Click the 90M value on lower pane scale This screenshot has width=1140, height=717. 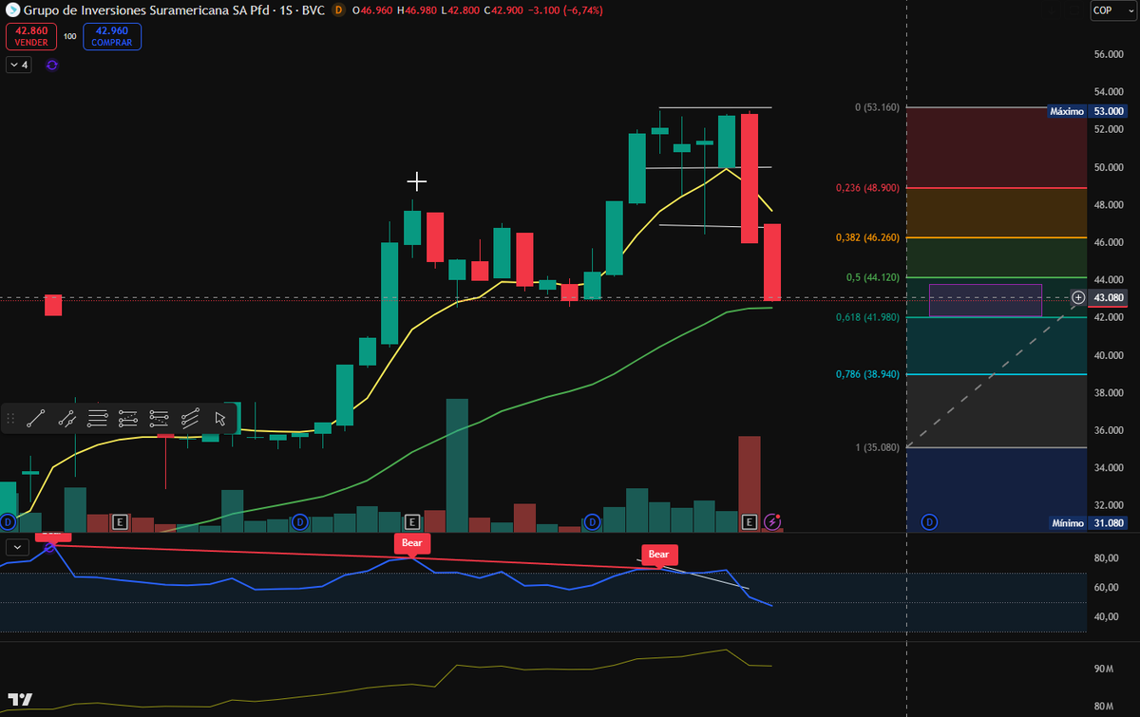[1103, 670]
